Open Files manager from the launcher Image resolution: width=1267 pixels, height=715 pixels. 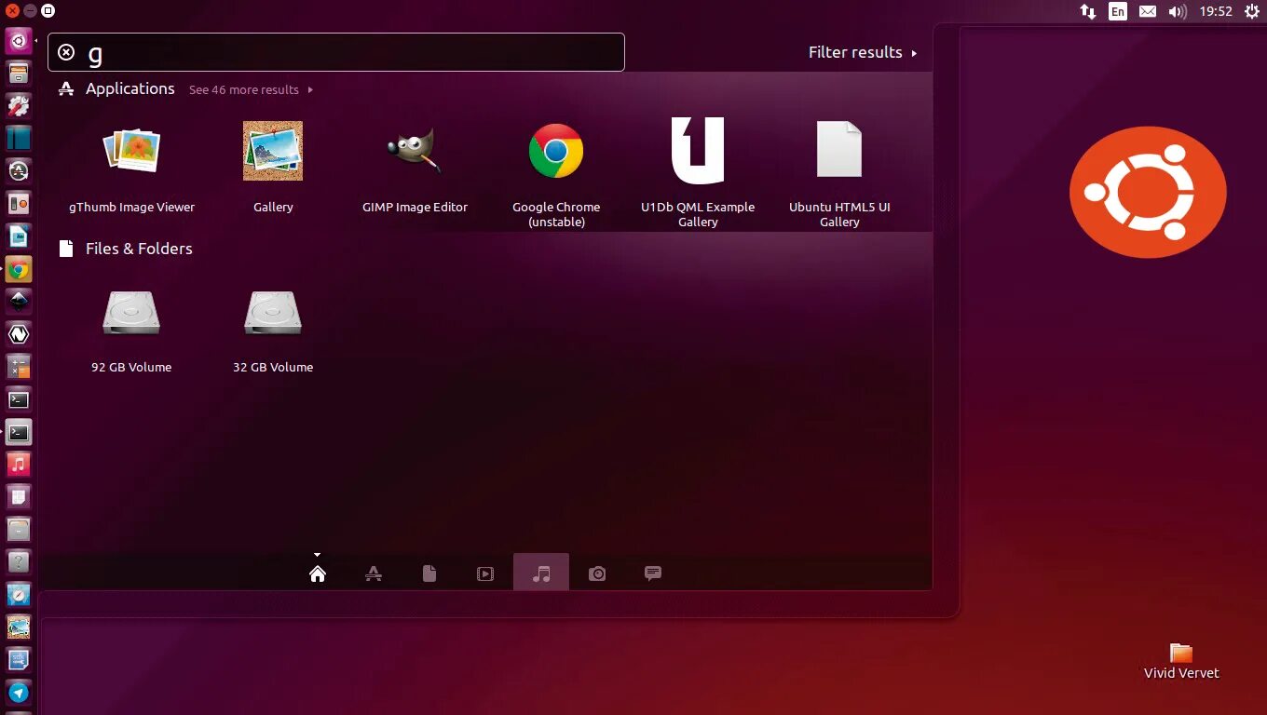click(19, 74)
